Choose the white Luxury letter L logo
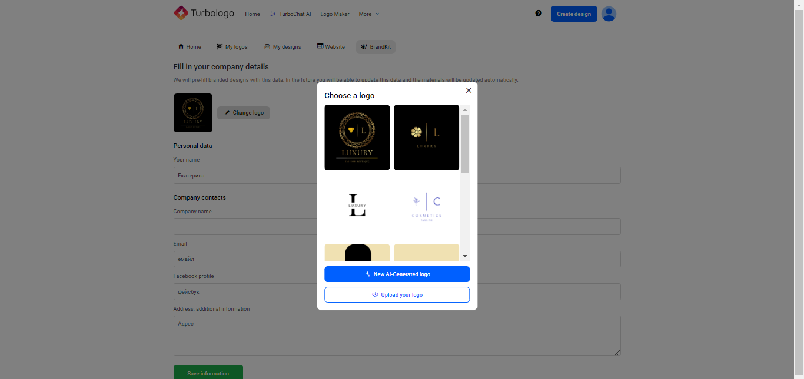The width and height of the screenshot is (804, 379). click(x=357, y=206)
